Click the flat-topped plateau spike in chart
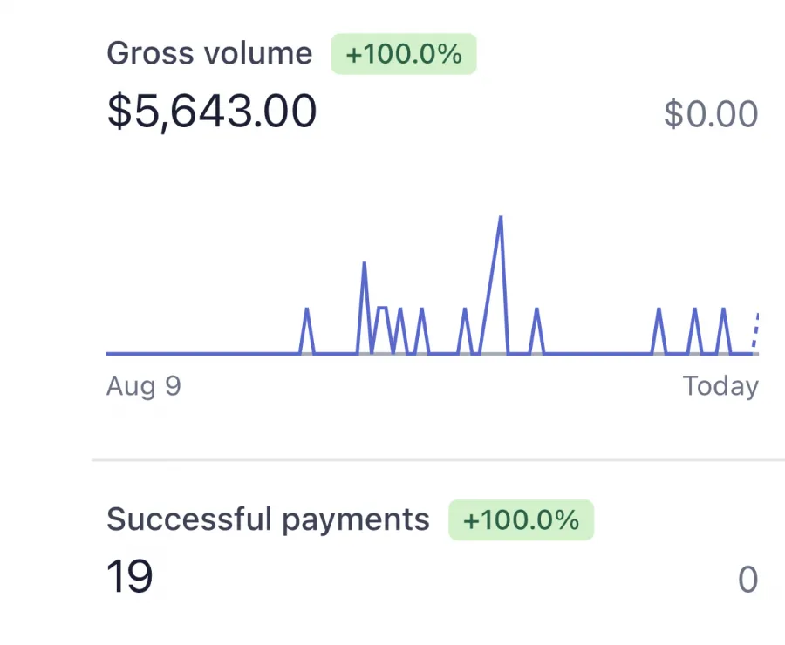 pos(382,308)
